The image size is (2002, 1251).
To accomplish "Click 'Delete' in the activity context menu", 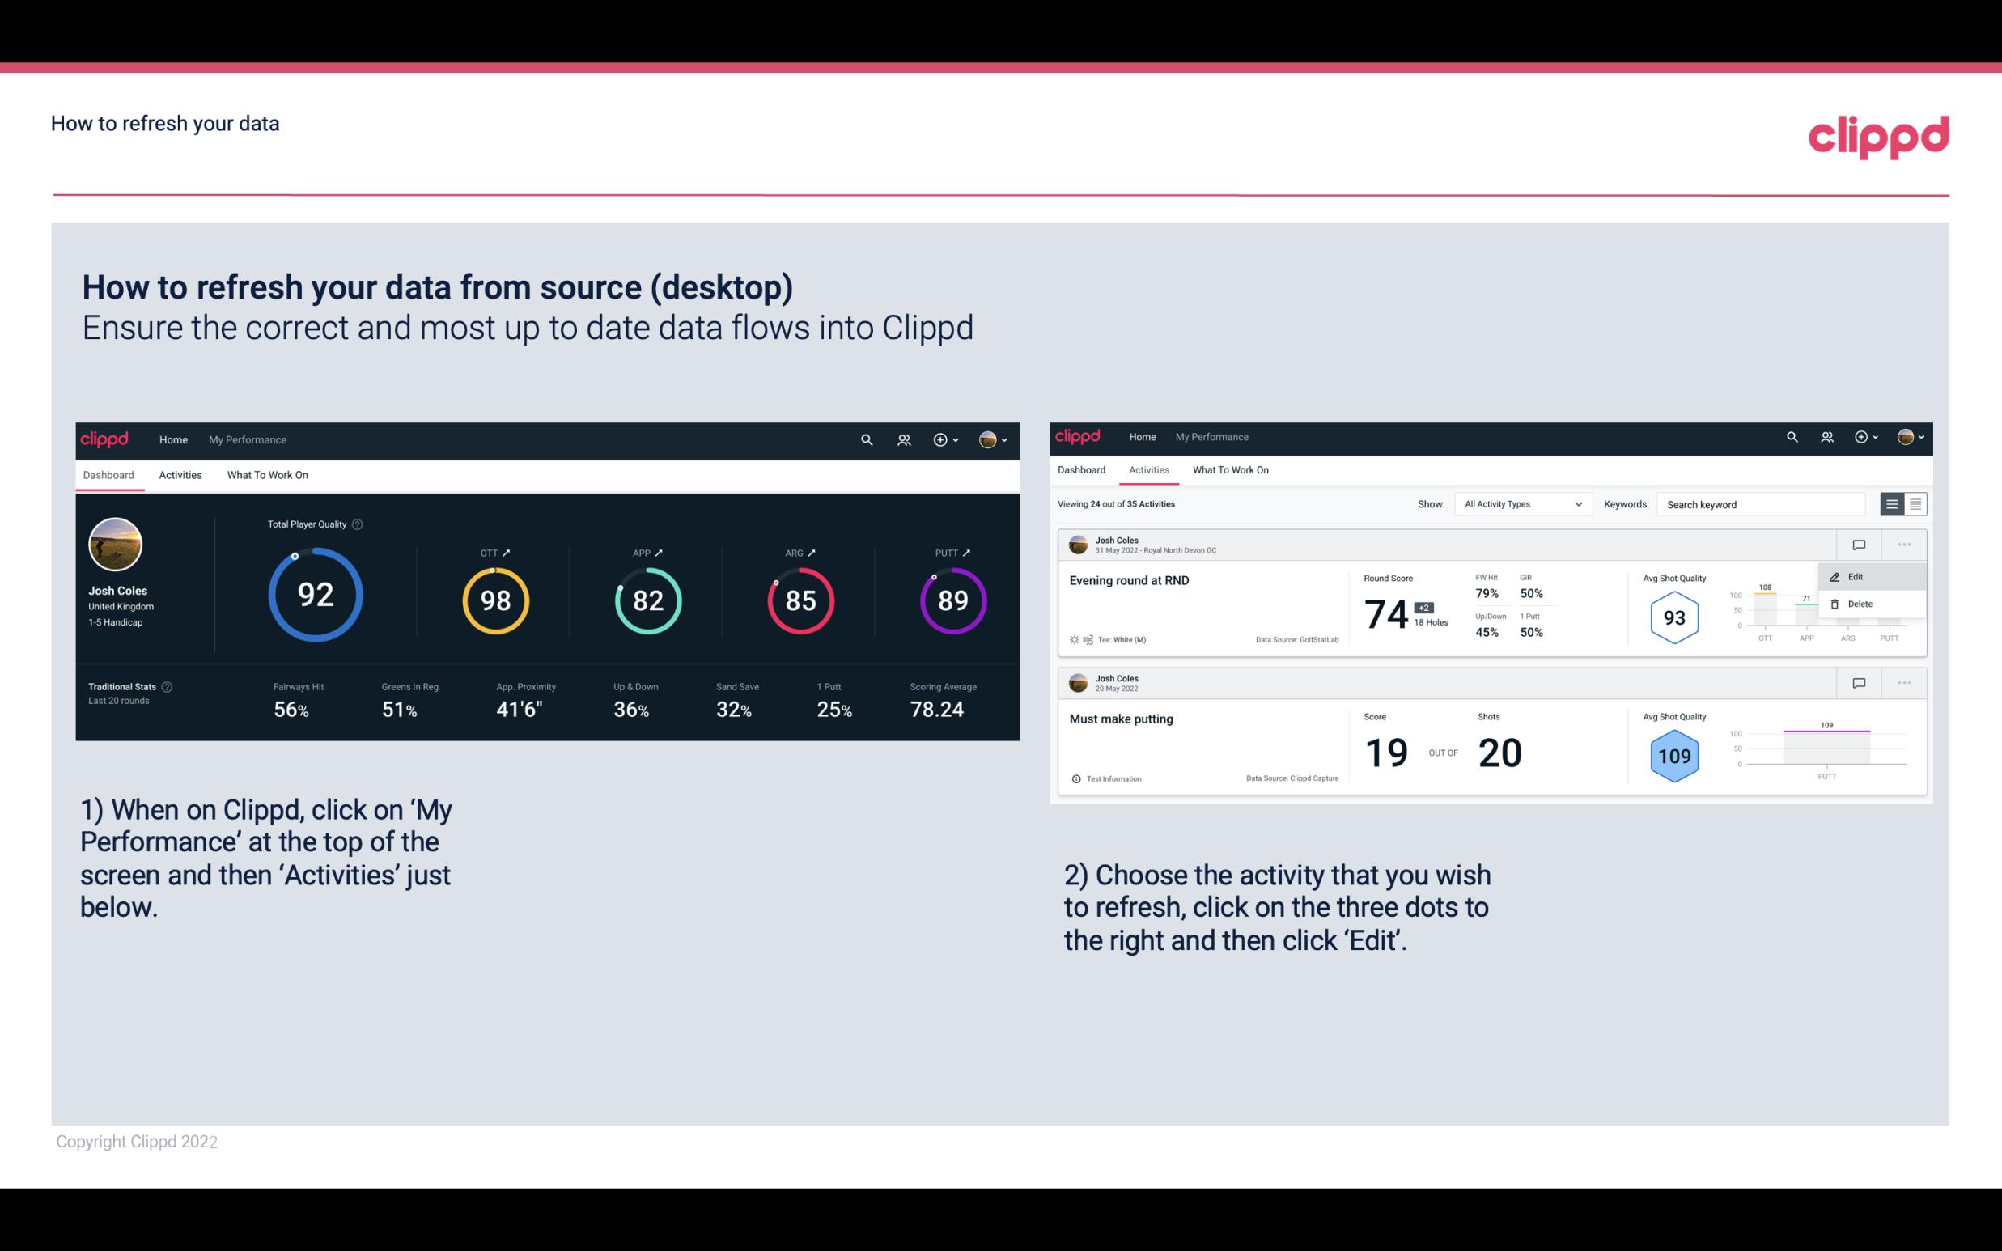I will coord(1860,604).
